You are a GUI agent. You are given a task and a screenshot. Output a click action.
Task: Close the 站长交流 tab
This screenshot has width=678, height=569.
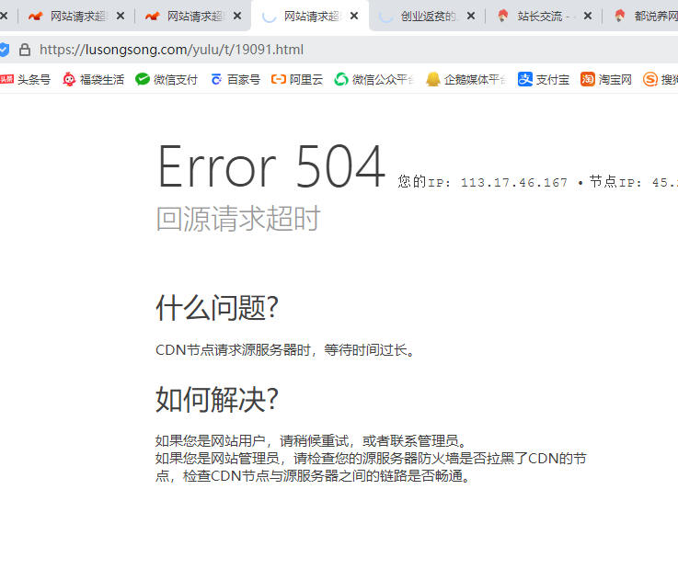click(x=588, y=16)
